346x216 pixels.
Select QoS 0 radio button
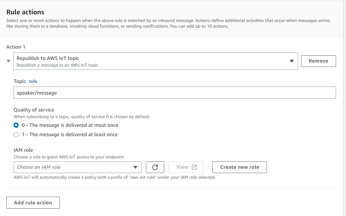point(16,125)
